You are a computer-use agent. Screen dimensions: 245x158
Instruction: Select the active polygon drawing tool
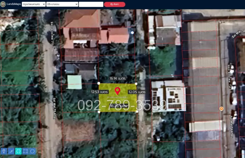pos(18,151)
